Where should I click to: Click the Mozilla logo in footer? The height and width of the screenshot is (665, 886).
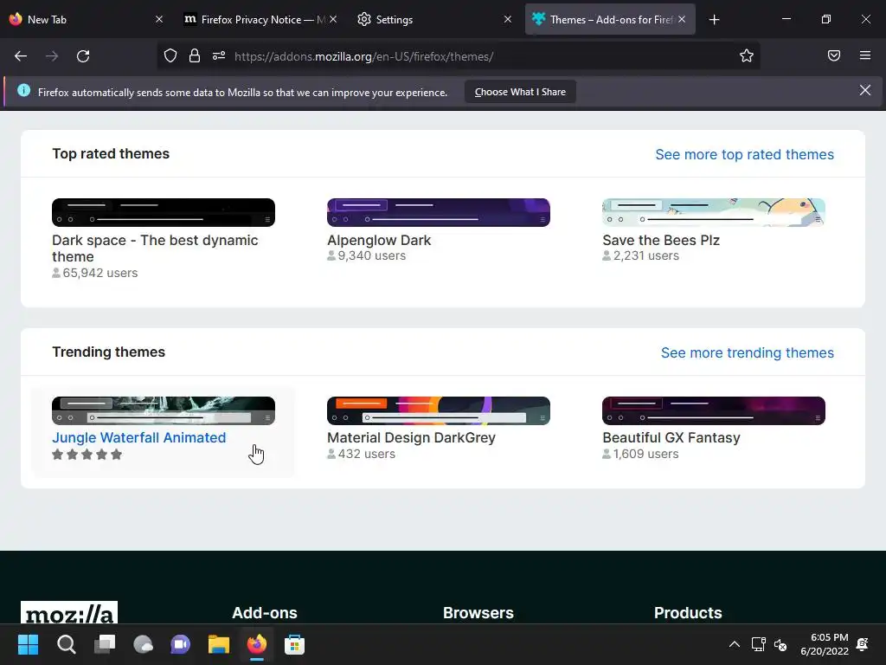point(69,613)
